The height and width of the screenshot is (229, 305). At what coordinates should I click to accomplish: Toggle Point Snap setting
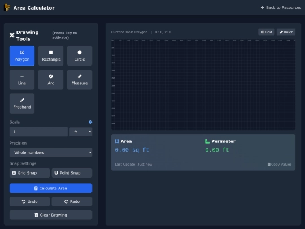pos(72,173)
